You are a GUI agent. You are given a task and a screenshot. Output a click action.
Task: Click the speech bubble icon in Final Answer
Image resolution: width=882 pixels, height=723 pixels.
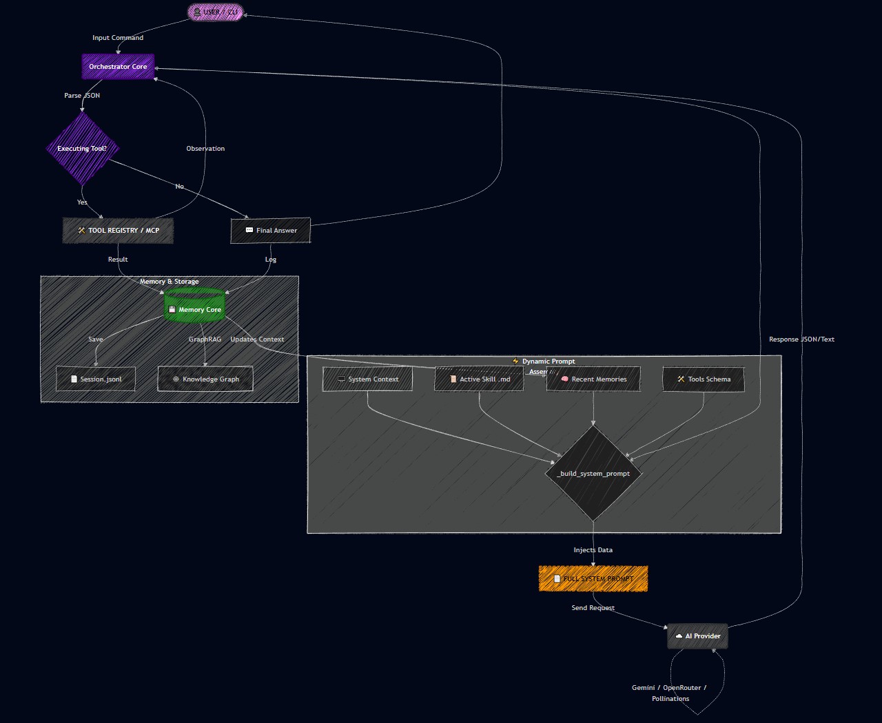[x=249, y=230]
